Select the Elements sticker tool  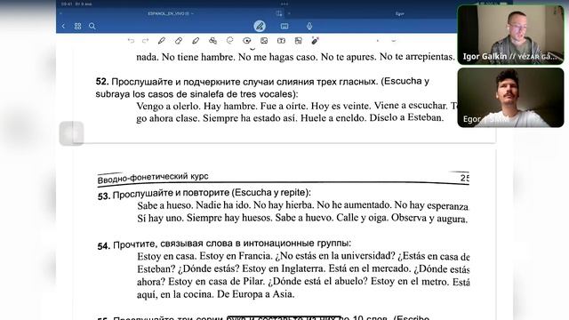coord(247,41)
